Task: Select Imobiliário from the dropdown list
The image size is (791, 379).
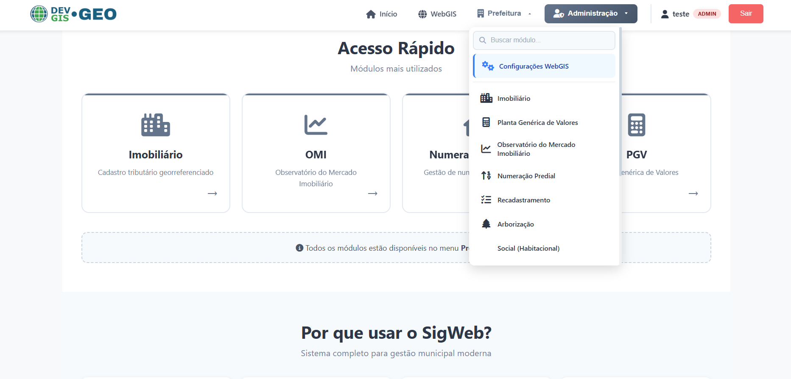Action: point(544,98)
